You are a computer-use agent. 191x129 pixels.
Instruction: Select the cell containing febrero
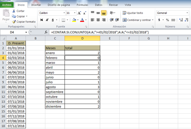coord(55,58)
